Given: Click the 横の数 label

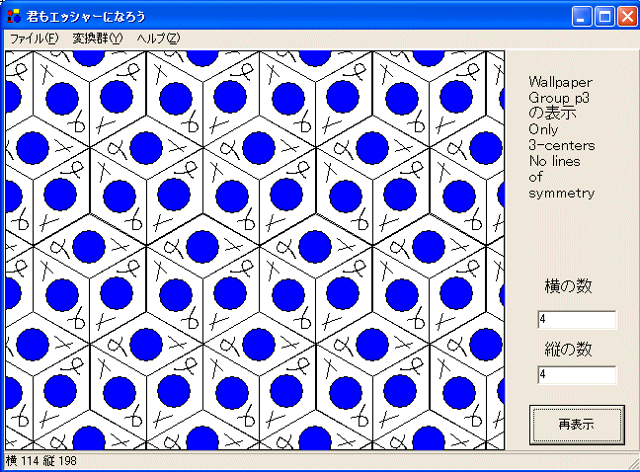Looking at the screenshot, I should point(568,287).
